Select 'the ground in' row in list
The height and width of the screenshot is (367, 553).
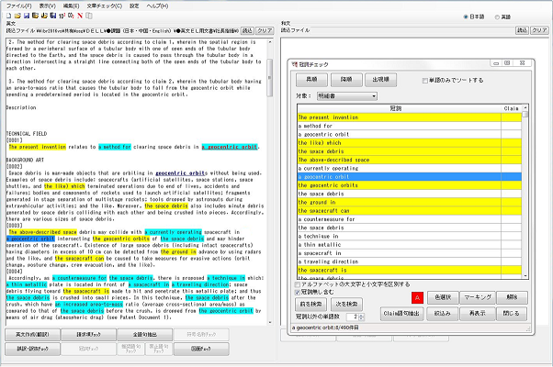[410, 202]
